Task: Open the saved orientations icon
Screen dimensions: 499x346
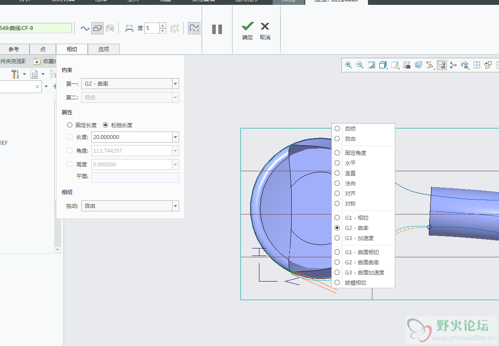Action: [x=395, y=65]
